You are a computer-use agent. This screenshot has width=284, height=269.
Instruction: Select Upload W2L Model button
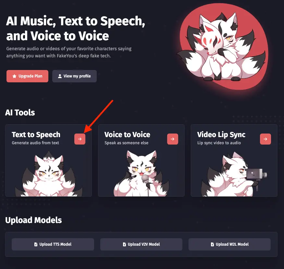pyautogui.click(x=230, y=244)
